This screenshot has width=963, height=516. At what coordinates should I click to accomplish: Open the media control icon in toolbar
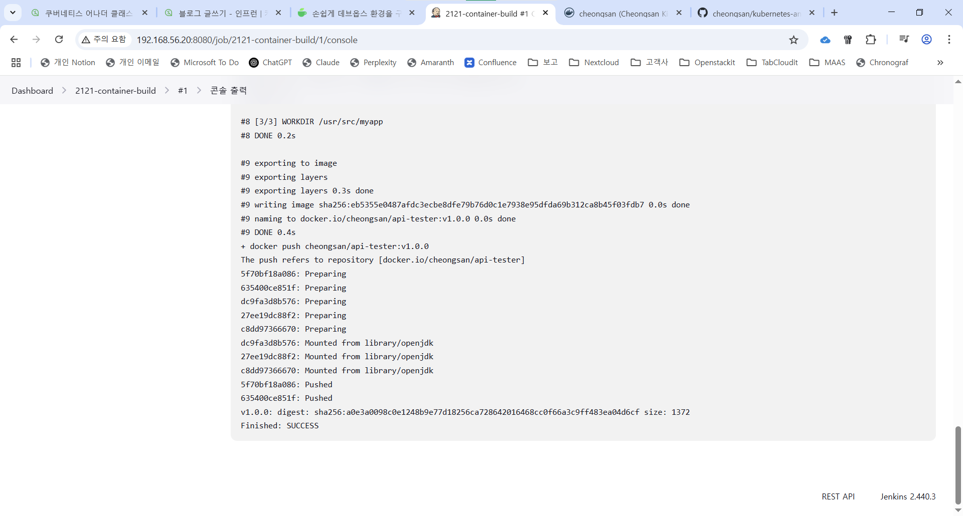[x=904, y=40]
